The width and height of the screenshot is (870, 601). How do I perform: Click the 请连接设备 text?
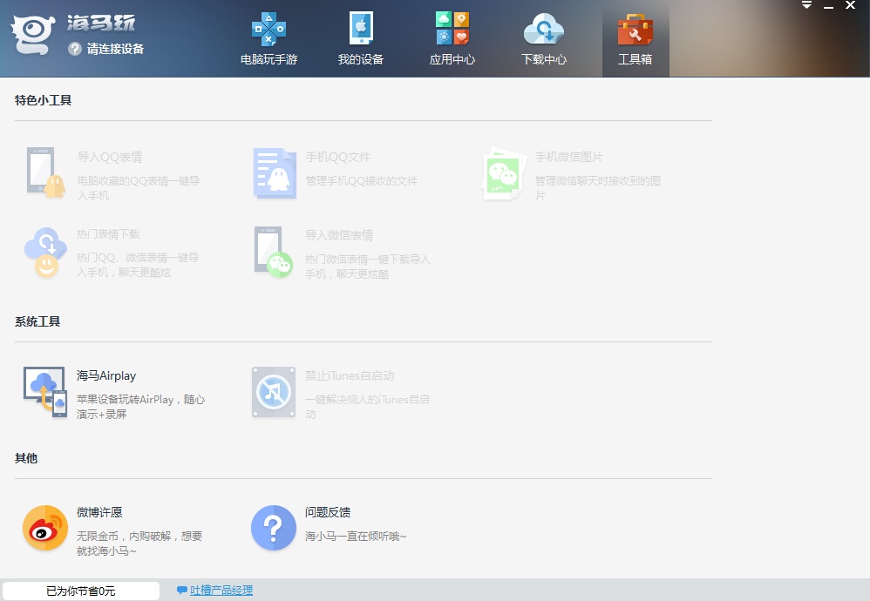115,49
